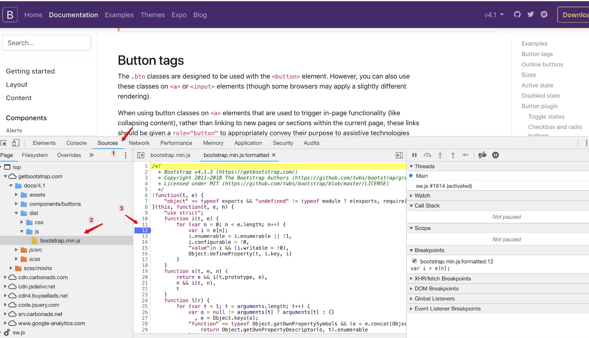Close the bootstrap.min.js:formatted tab
Image resolution: width=589 pixels, height=338 pixels.
tap(274, 155)
